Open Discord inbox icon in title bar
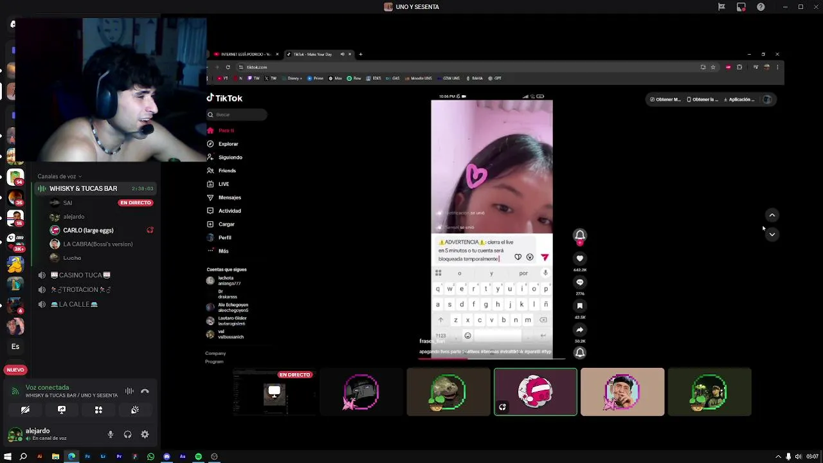823x463 pixels. (741, 7)
